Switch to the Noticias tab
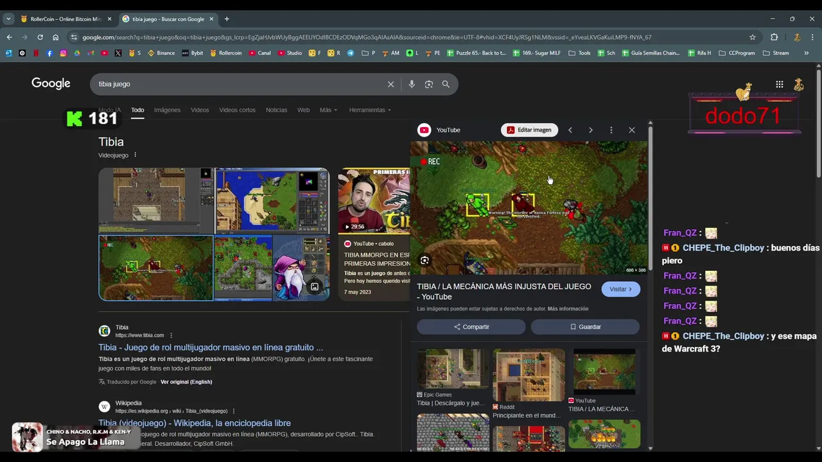Viewport: 822px width, 462px height. click(x=276, y=110)
